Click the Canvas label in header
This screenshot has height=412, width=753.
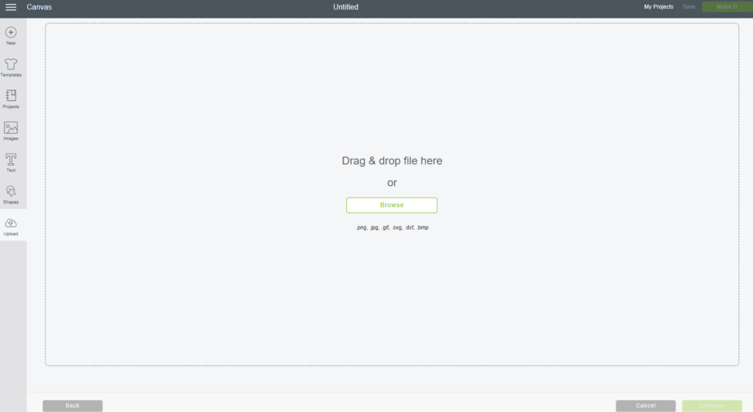pyautogui.click(x=39, y=7)
